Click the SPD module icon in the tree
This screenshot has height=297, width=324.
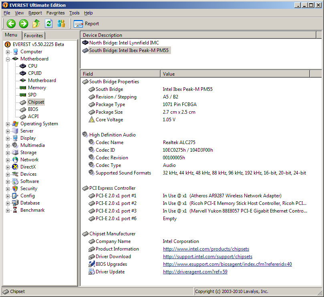pos(23,95)
